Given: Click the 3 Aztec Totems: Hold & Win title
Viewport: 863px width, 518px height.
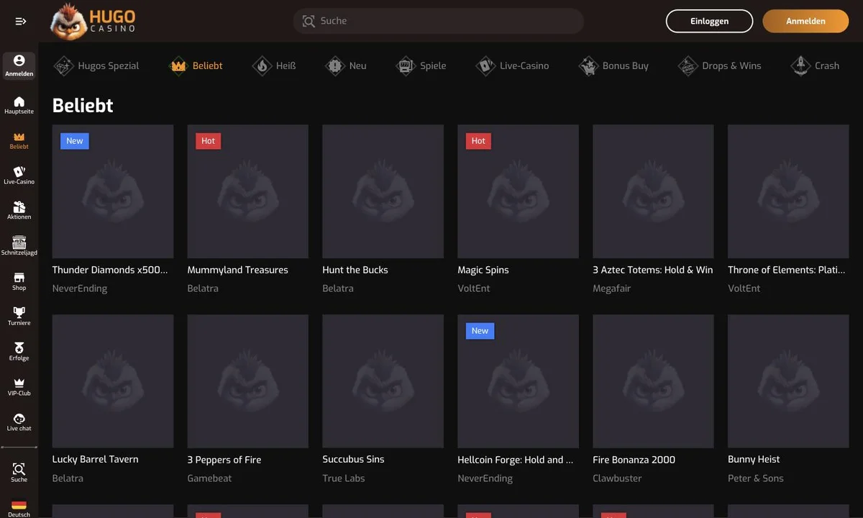Looking at the screenshot, I should [653, 270].
